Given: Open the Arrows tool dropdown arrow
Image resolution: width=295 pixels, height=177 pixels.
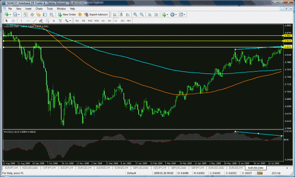Looking at the screenshot, I should (x=70, y=21).
